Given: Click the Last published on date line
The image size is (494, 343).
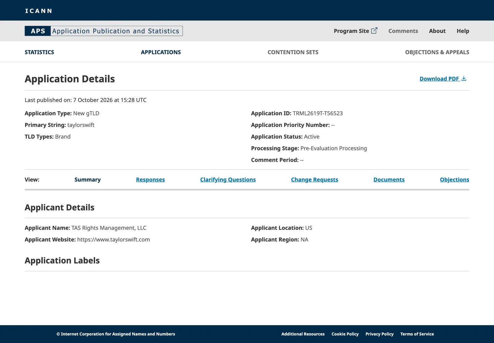Looking at the screenshot, I should [86, 100].
